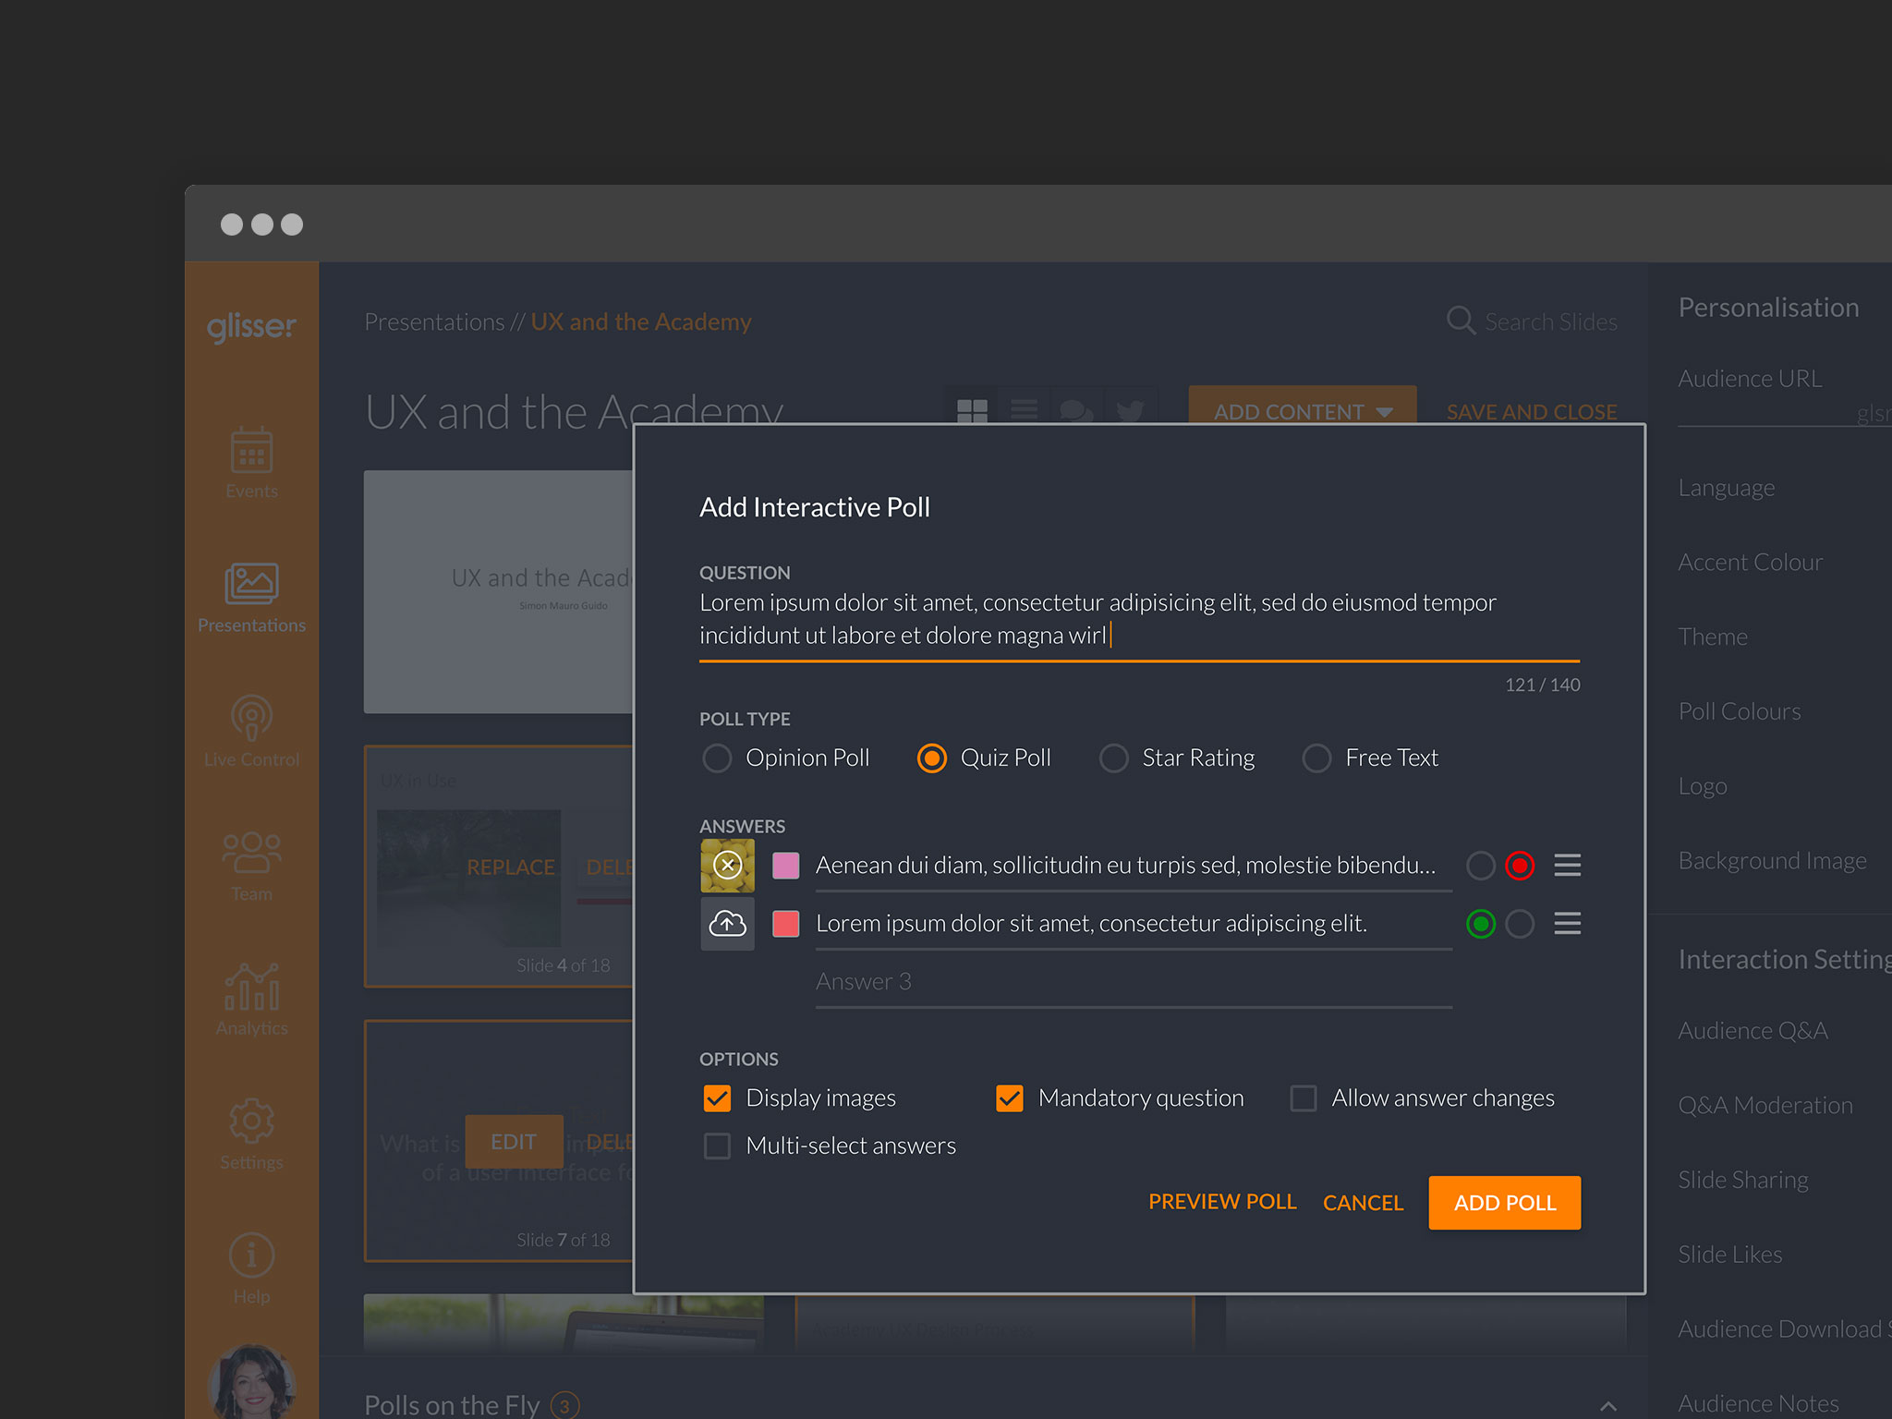Image resolution: width=1892 pixels, height=1419 pixels.
Task: Open Logo setting
Action: point(1702,786)
